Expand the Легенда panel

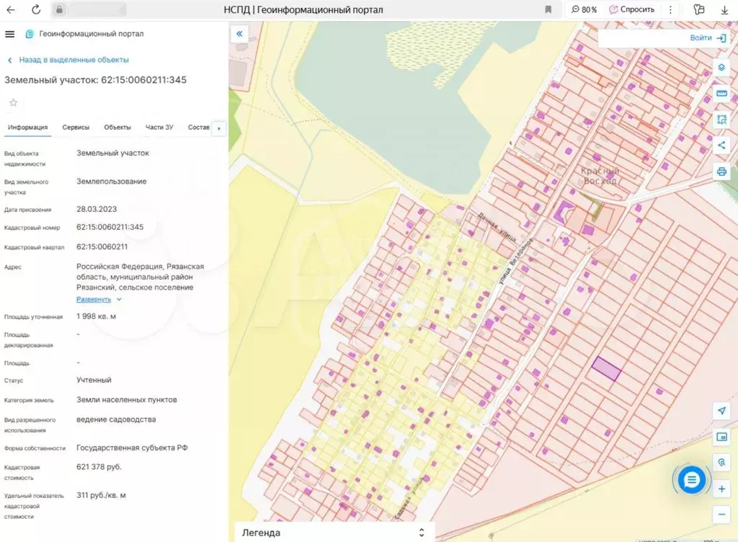coord(334,533)
